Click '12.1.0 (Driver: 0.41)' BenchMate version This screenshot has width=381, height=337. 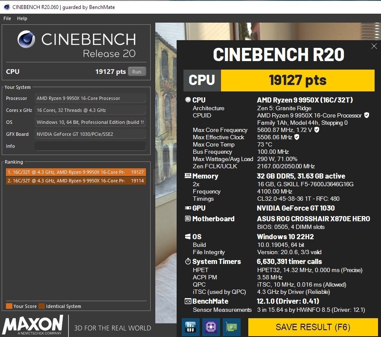(x=288, y=301)
